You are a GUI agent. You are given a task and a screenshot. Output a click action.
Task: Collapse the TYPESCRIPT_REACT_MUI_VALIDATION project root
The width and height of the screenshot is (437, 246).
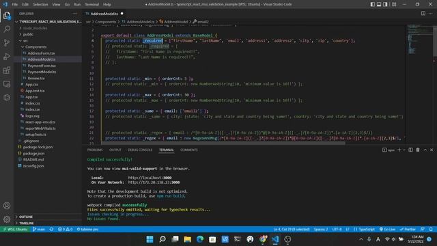48,21
